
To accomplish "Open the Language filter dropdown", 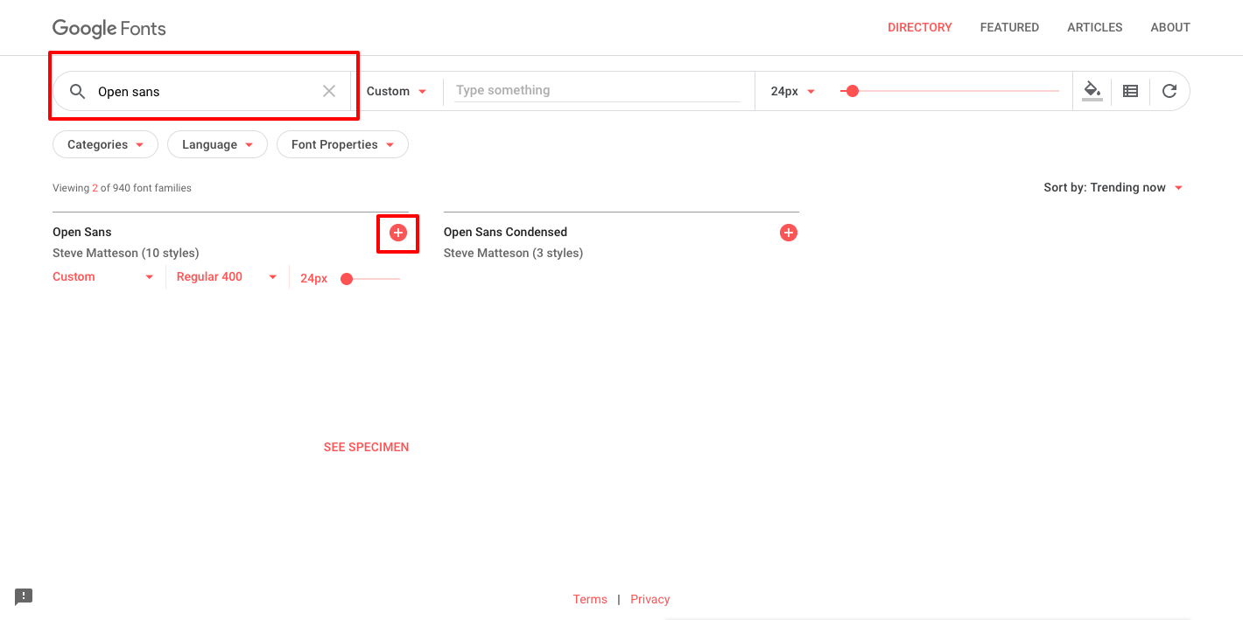I will tap(217, 145).
